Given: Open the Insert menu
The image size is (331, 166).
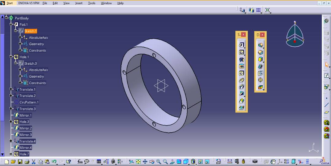Looking at the screenshot, I should point(79,3).
